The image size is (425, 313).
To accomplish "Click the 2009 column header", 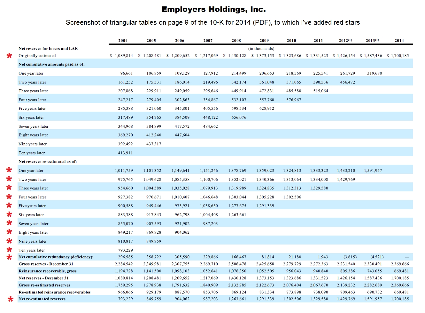I will [264, 41].
